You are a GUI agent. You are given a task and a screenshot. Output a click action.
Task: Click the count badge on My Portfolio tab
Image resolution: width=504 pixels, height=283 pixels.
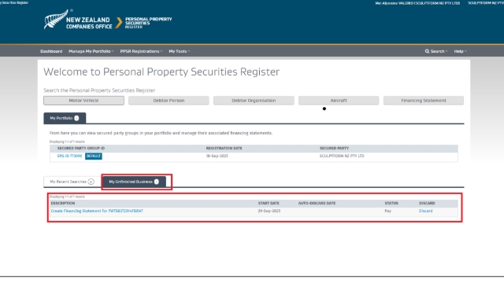pos(76,118)
